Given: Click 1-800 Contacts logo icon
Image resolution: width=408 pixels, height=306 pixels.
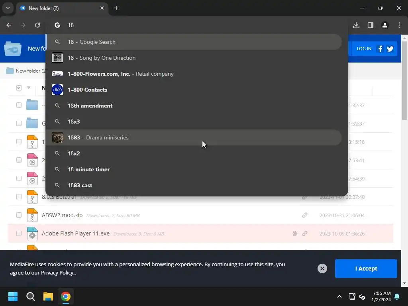Looking at the screenshot, I should click(57, 90).
